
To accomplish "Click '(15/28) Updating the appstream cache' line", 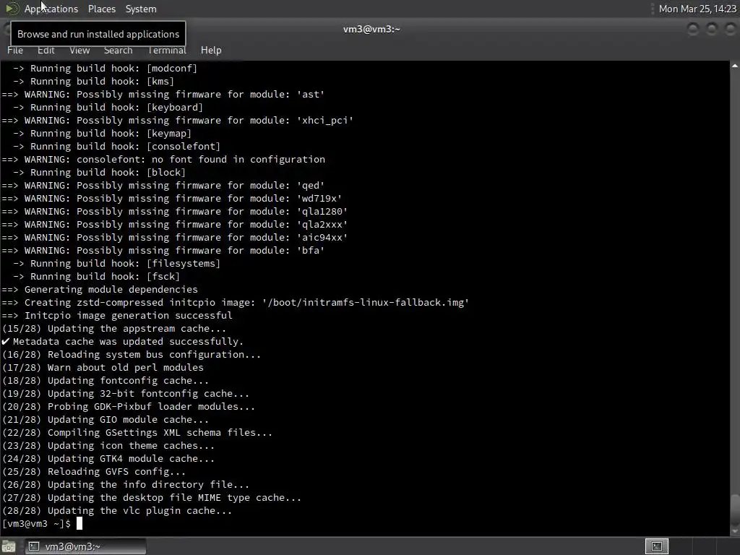I will click(113, 329).
